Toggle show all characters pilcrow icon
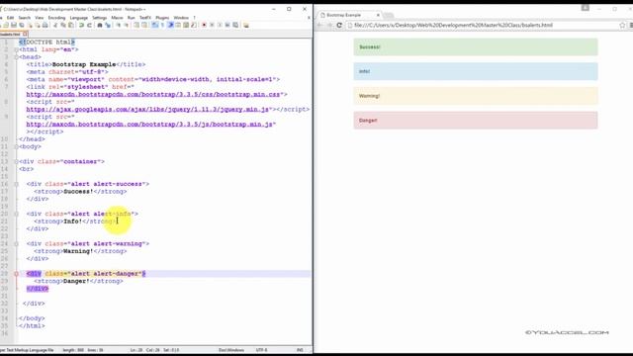633x356 pixels. tap(162, 25)
